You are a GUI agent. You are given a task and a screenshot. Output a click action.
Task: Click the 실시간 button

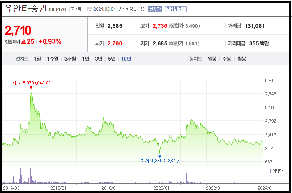coord(155,9)
